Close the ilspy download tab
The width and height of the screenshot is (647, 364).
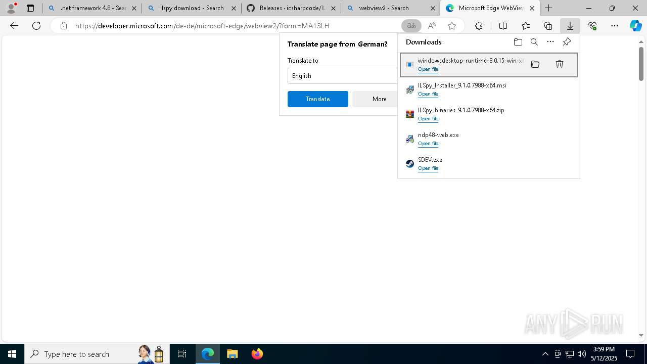point(234,8)
